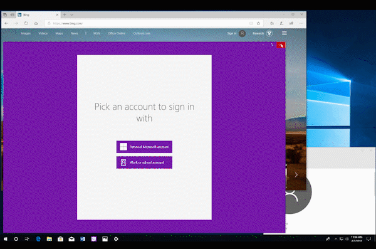Expand the tab preview chevron in Edge
376x249 pixels.
[x=71, y=14]
